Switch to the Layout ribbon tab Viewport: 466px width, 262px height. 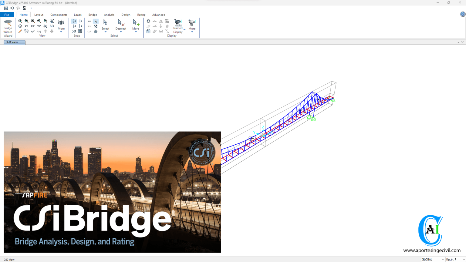coord(39,15)
